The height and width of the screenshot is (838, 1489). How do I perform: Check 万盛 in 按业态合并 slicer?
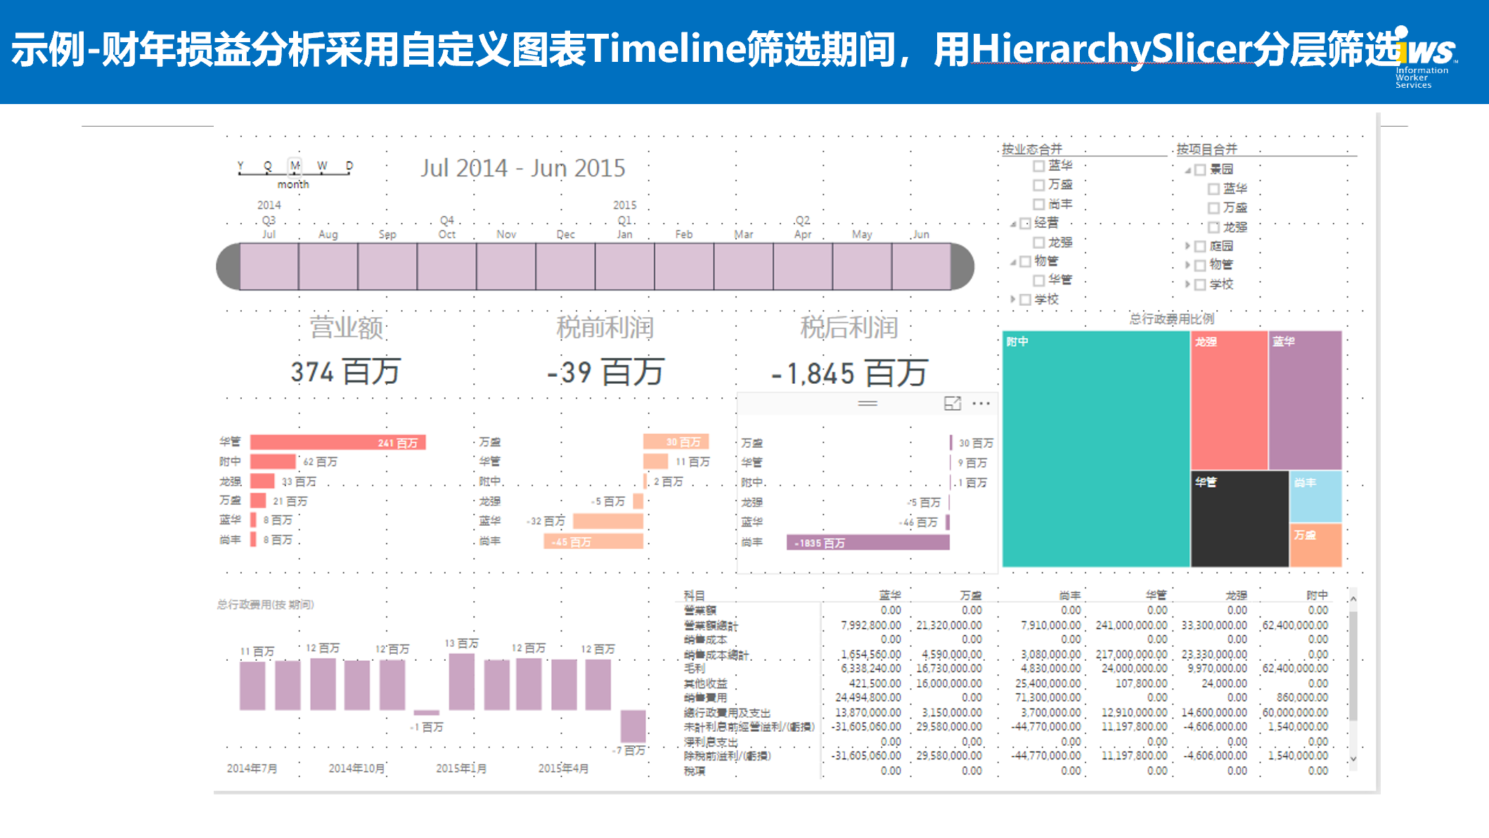[1038, 185]
